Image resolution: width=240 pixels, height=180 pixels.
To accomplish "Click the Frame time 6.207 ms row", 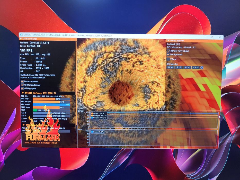I will click(33, 65).
